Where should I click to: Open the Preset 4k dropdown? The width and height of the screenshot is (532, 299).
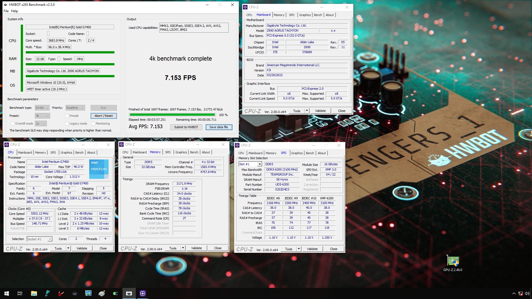click(x=42, y=116)
